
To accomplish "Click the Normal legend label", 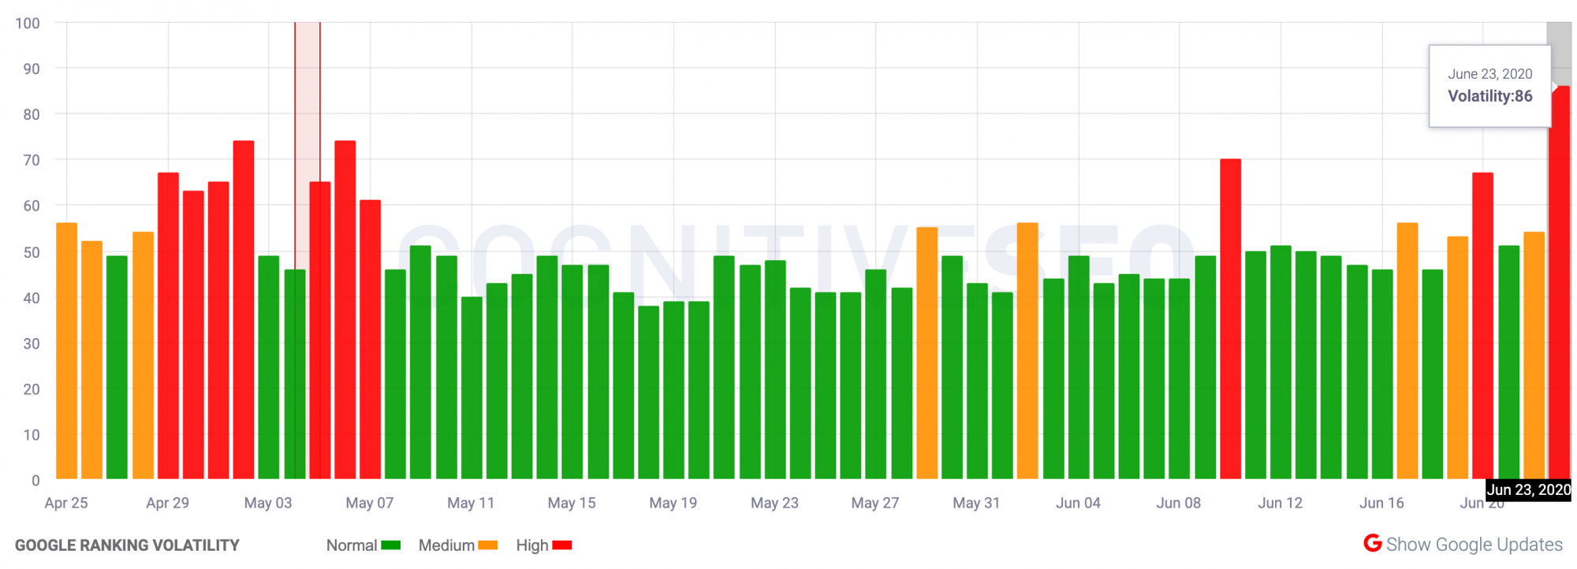I will [x=352, y=545].
